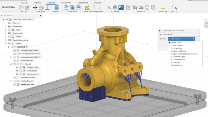Viewport: 208px width, 117px height.
Task: Open the three-dot menu beside Exporter
Action: (196, 39)
